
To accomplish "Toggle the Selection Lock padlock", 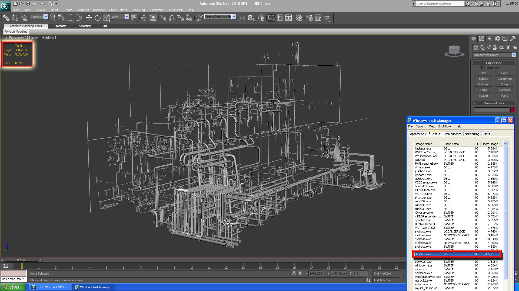I will 294,273.
